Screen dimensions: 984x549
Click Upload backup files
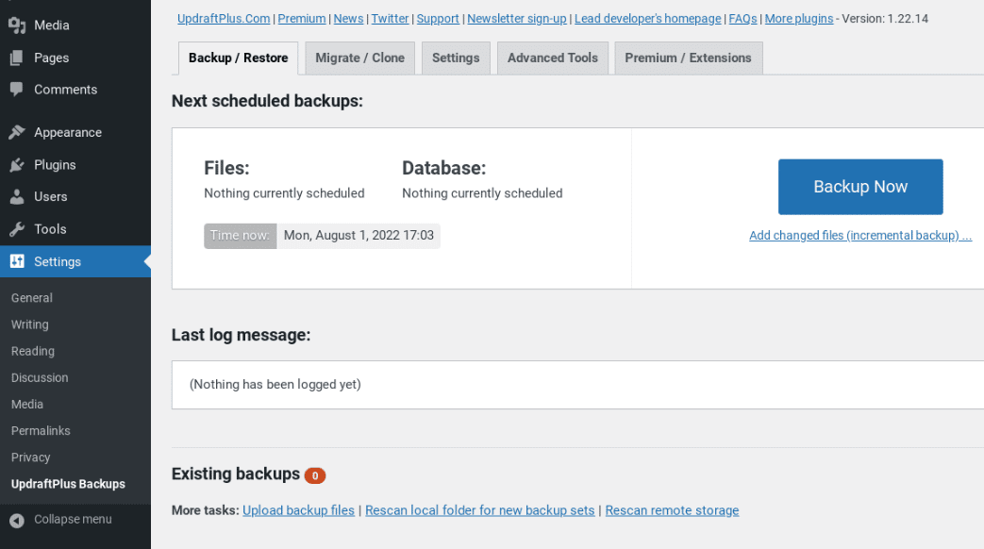[x=298, y=509]
